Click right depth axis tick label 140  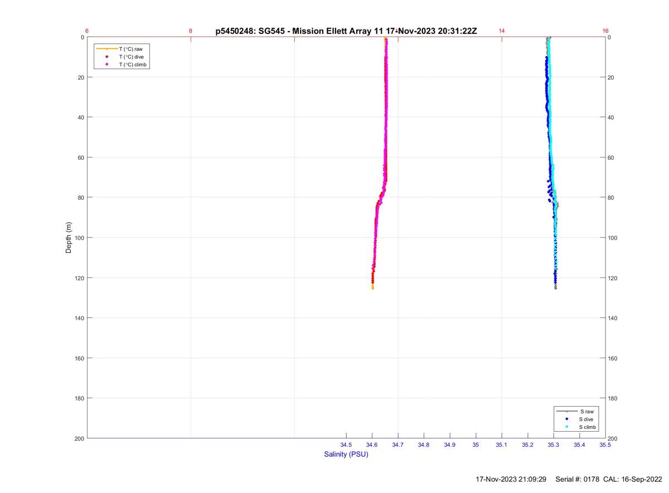[x=613, y=318]
